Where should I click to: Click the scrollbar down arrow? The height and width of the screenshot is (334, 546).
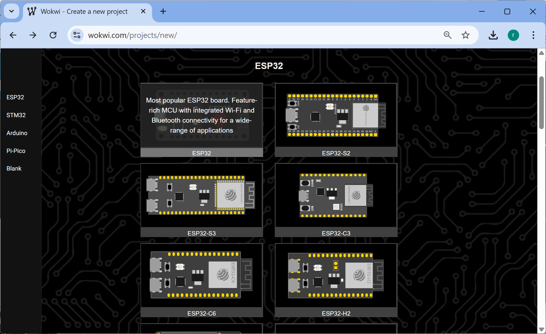click(541, 329)
